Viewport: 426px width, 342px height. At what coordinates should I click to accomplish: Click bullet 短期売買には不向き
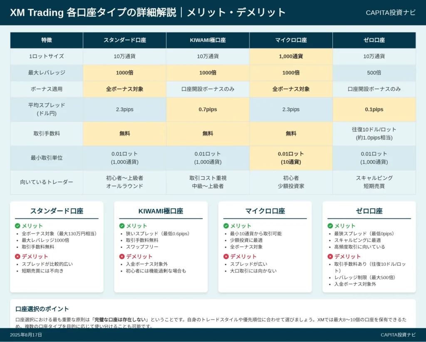coord(42,271)
